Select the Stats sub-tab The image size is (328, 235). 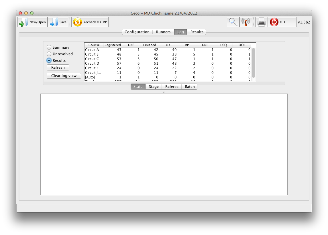pyautogui.click(x=138, y=86)
